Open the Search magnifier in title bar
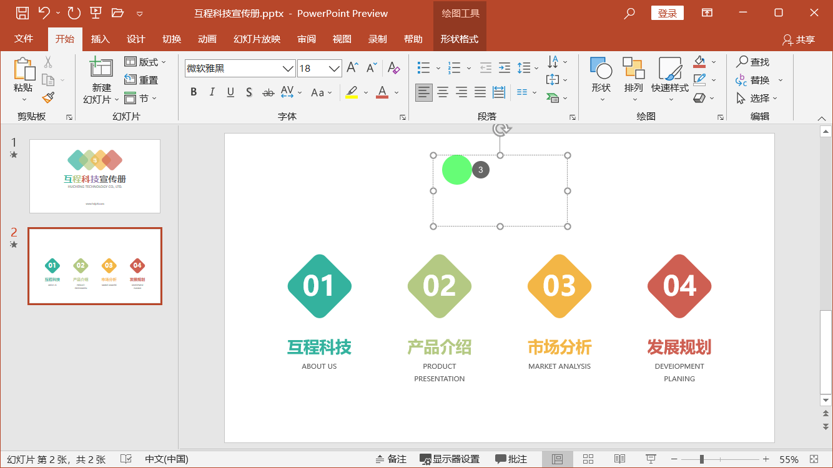833x468 pixels. click(629, 13)
